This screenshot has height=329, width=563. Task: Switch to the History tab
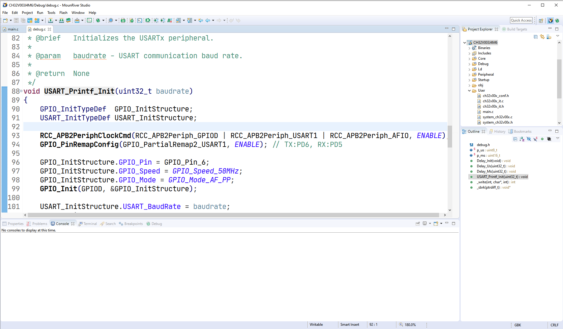click(497, 132)
